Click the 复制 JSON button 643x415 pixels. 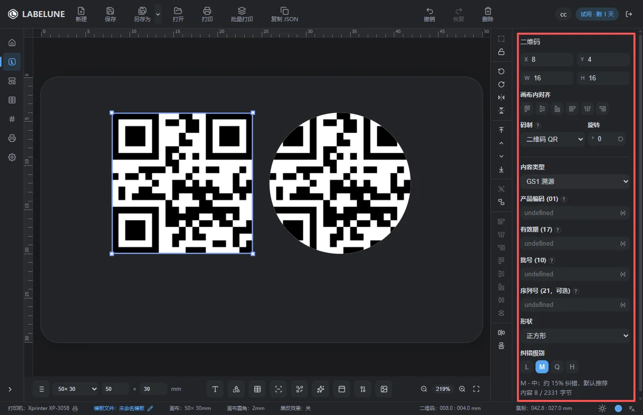coord(284,14)
